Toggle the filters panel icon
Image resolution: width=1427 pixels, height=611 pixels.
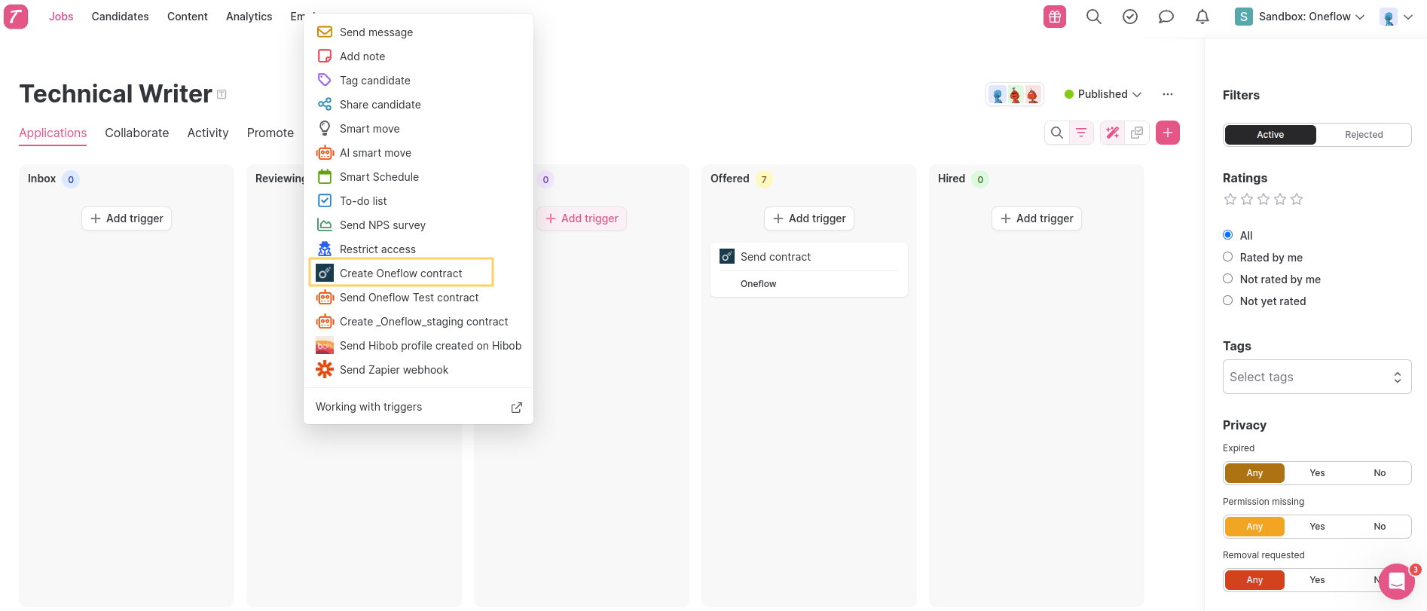click(1081, 133)
